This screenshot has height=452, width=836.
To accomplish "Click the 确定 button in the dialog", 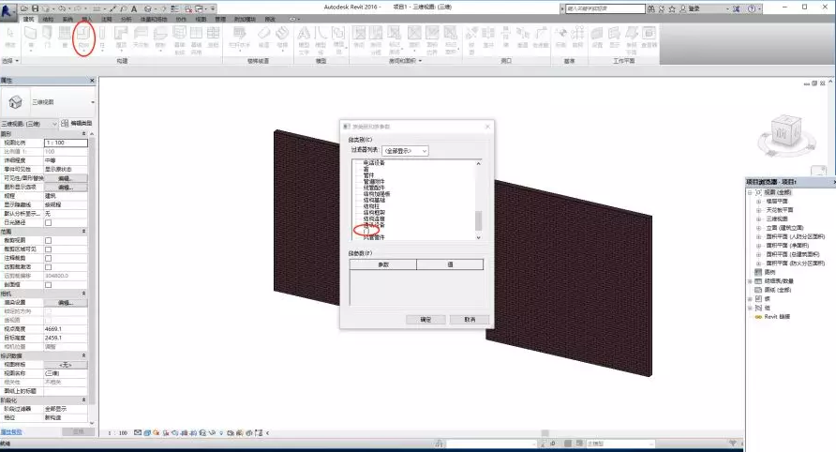I will pyautogui.click(x=425, y=320).
